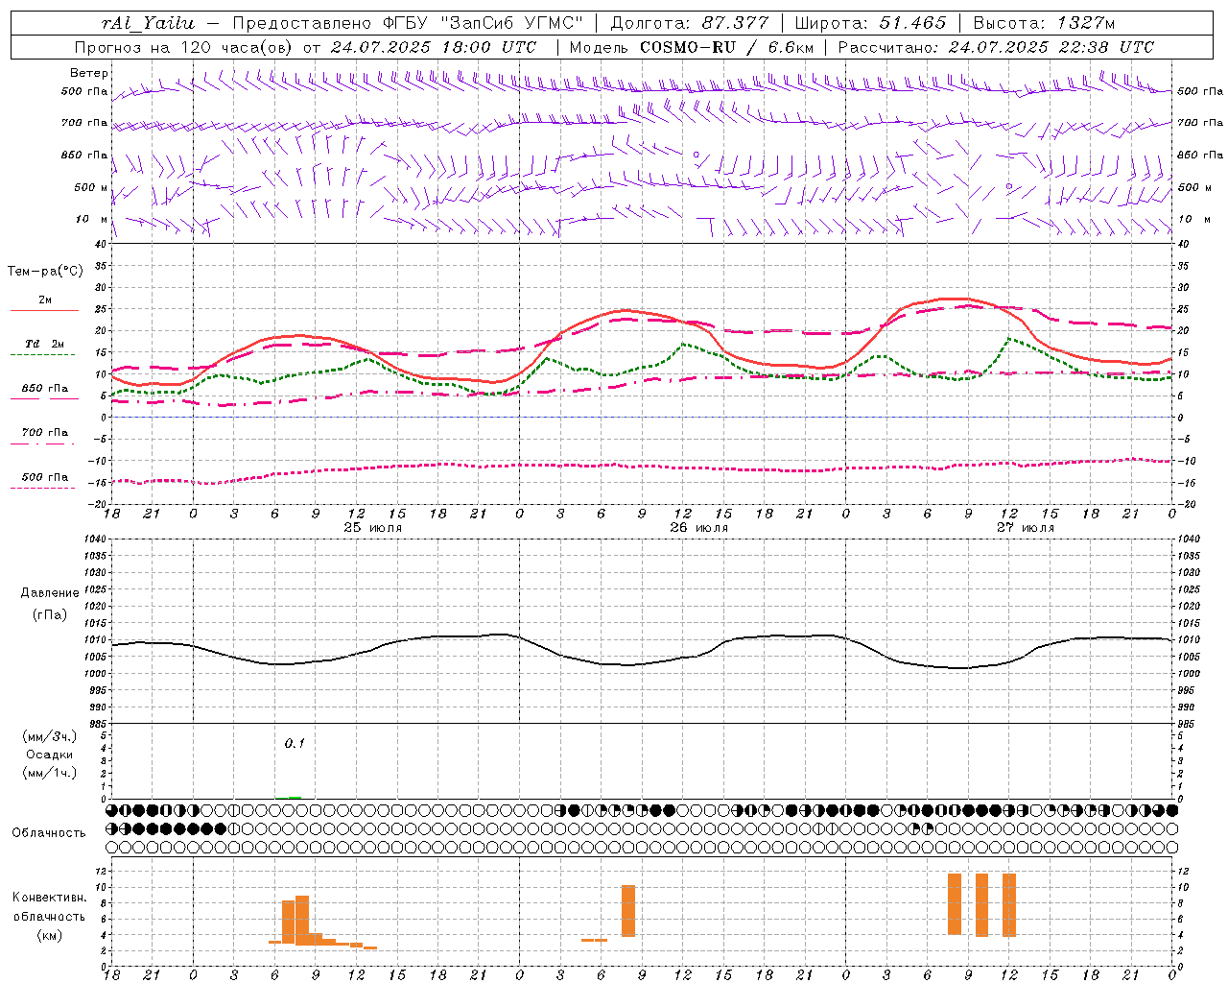1228x983 pixels.
Task: Click the small green precipitation bar below 0.1
Action: (295, 798)
